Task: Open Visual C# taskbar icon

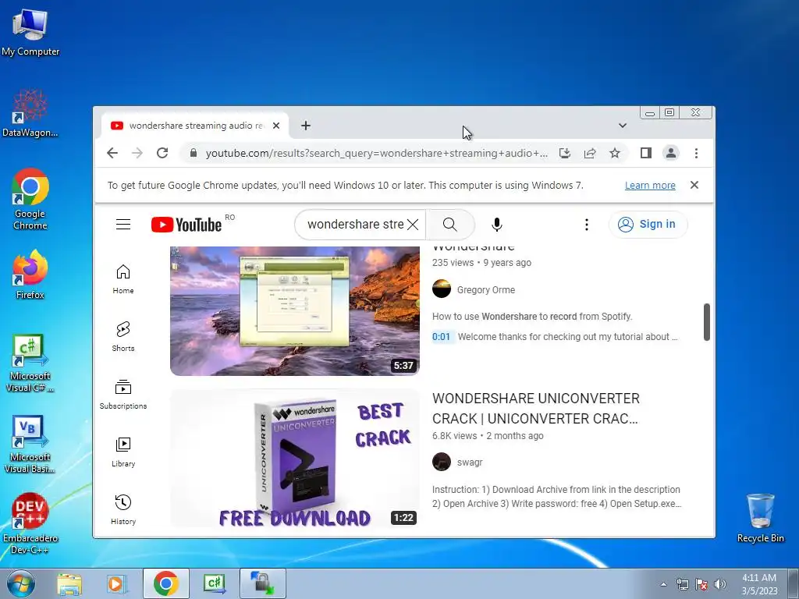Action: (x=214, y=583)
